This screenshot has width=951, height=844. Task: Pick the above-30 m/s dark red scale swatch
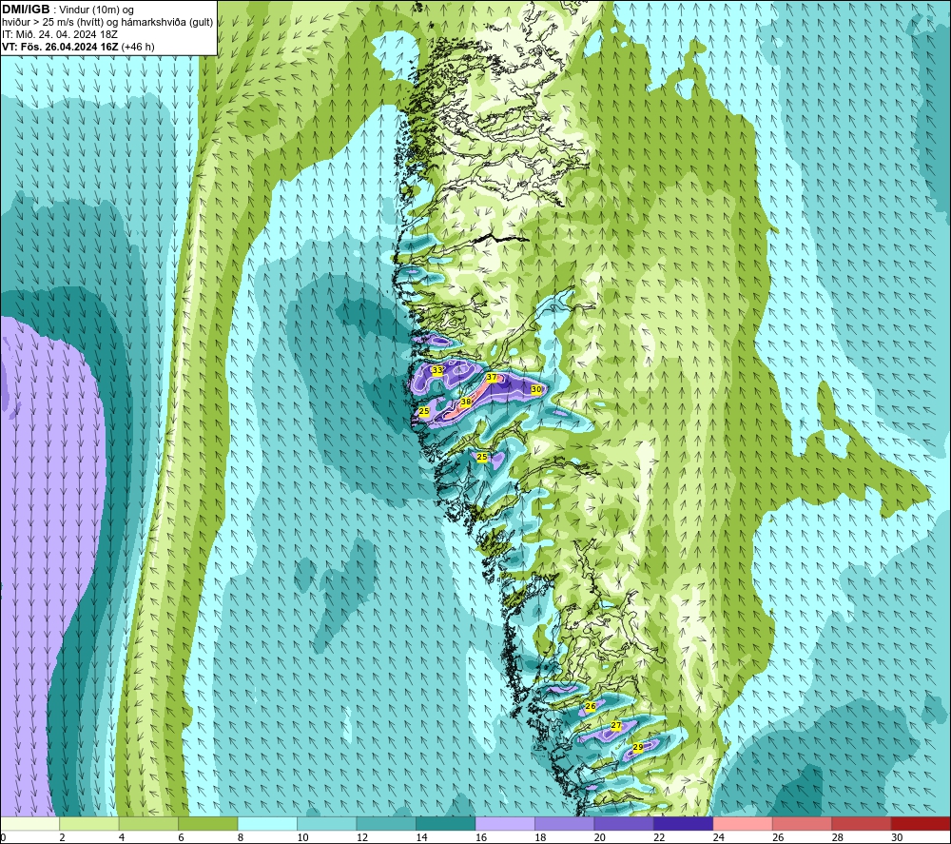pyautogui.click(x=921, y=823)
